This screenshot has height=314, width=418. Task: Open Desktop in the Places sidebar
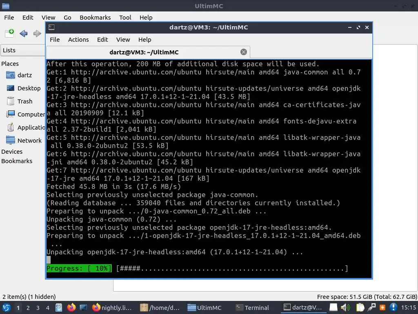23,88
